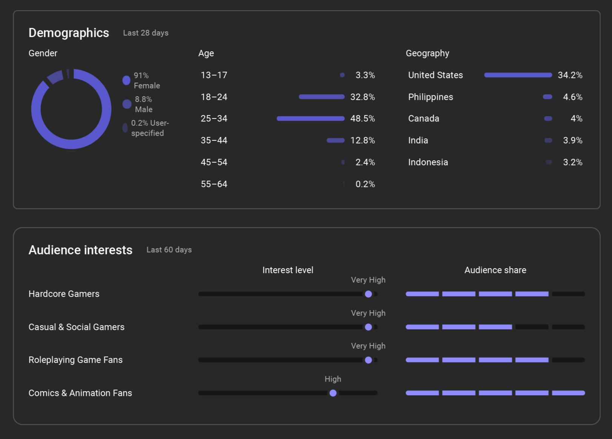Click the Hardcore Gamers audience share bar
Viewport: 612px width, 439px height.
click(x=495, y=294)
